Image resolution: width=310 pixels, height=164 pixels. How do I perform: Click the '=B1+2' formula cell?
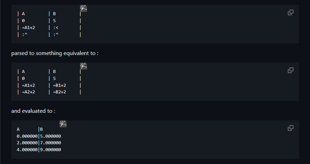(x=60, y=85)
